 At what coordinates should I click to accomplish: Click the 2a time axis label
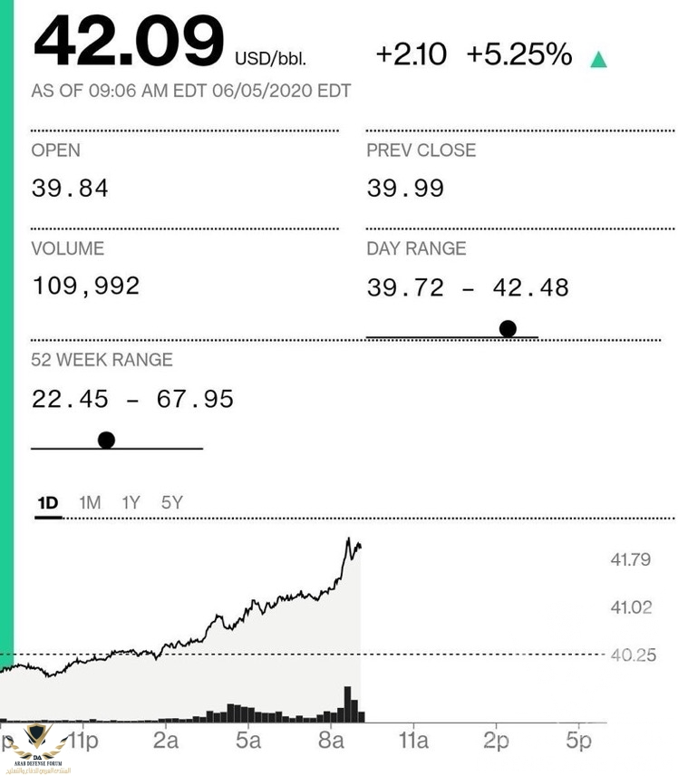[165, 741]
